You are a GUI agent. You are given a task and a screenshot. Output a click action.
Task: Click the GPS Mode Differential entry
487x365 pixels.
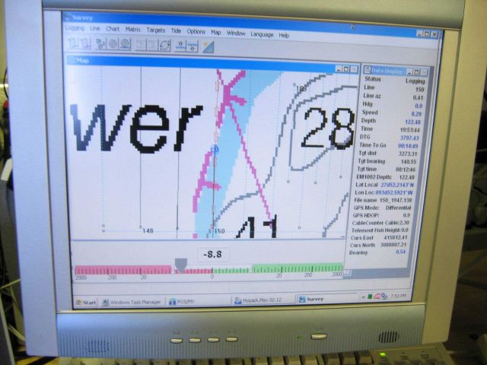pos(382,208)
